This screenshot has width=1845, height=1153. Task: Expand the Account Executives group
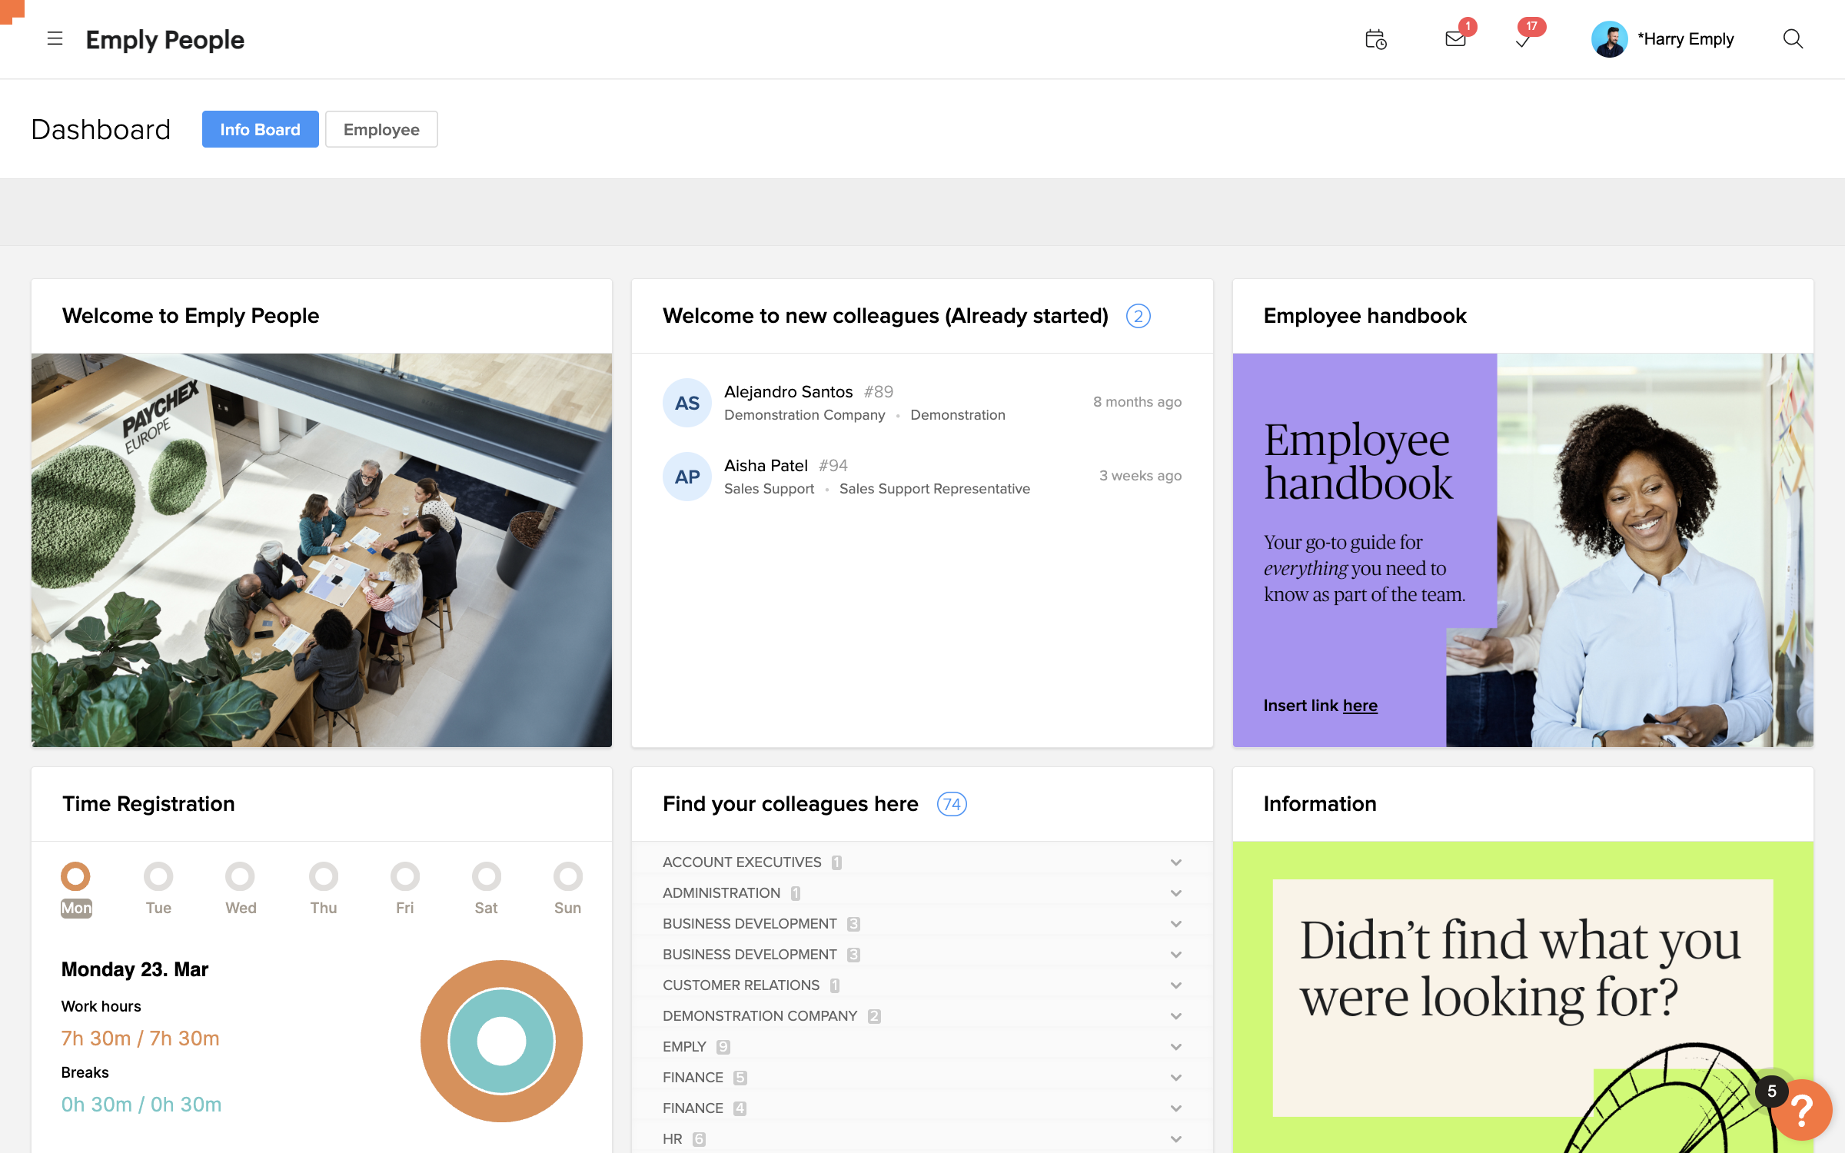1175,862
